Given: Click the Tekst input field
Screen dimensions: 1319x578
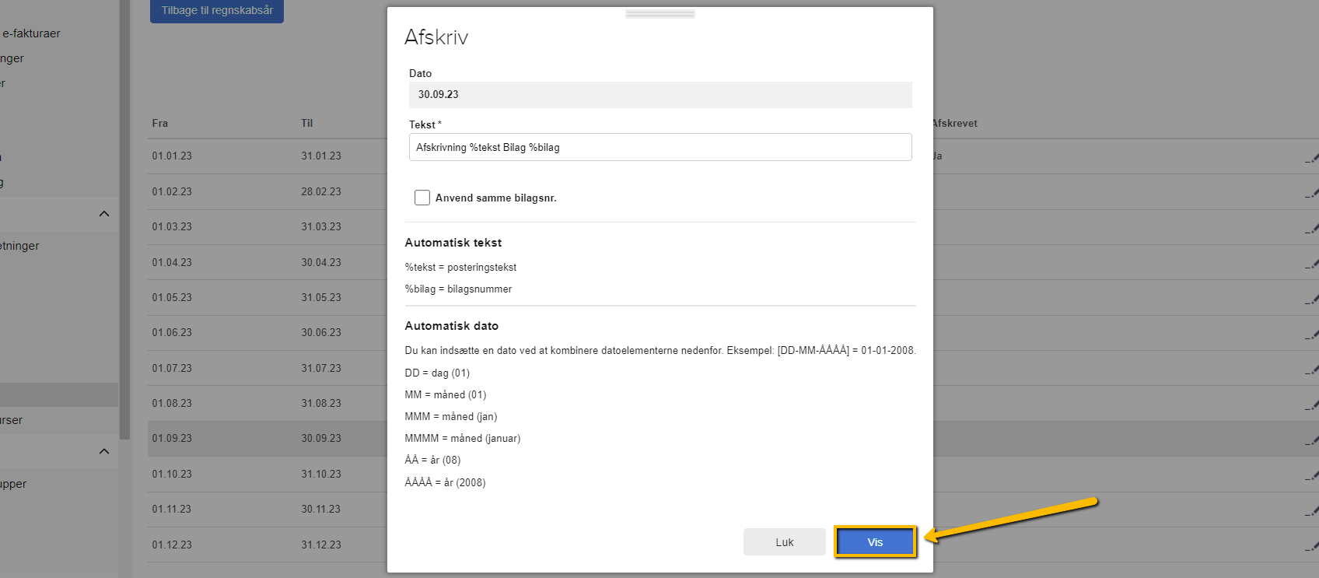Looking at the screenshot, I should 659,147.
